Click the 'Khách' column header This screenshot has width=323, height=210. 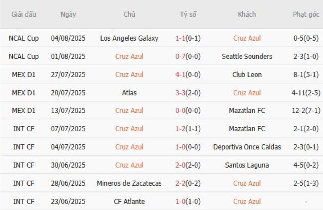[247, 14]
